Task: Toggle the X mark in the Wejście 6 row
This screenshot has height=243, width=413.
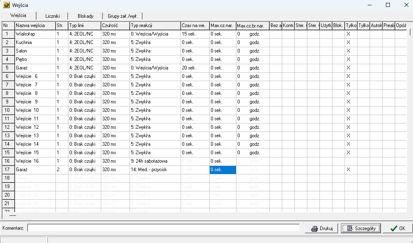Action: [348, 76]
